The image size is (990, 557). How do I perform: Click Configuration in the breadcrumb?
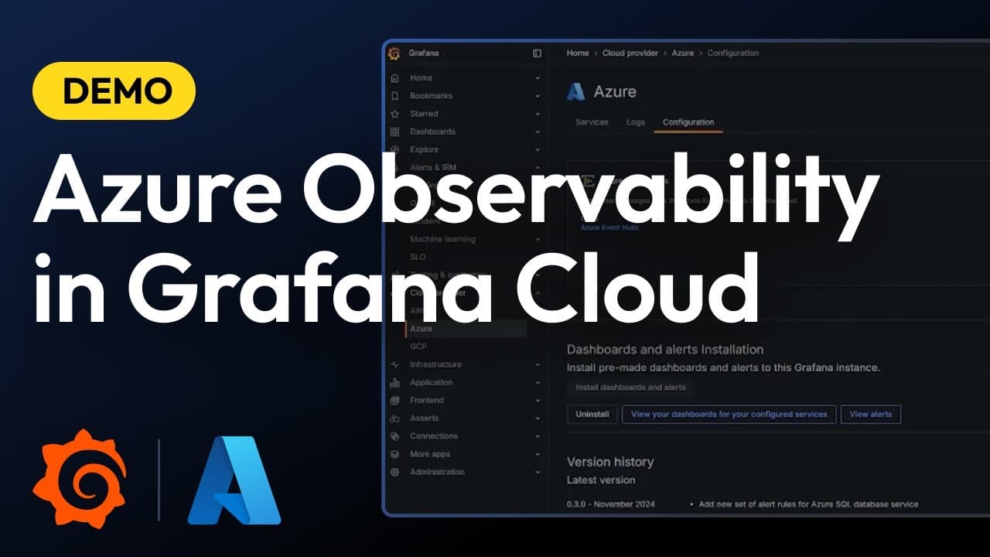(733, 53)
